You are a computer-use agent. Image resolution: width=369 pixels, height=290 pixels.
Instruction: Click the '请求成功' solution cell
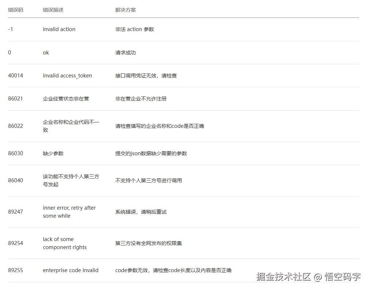pos(125,52)
